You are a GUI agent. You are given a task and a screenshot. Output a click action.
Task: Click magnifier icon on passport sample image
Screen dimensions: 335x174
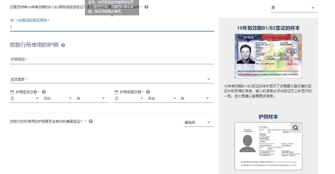tap(295, 128)
